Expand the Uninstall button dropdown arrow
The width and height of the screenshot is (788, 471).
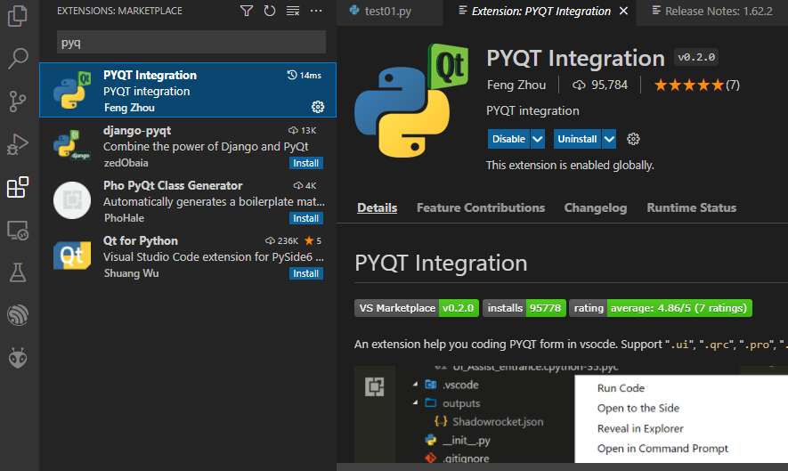(609, 139)
